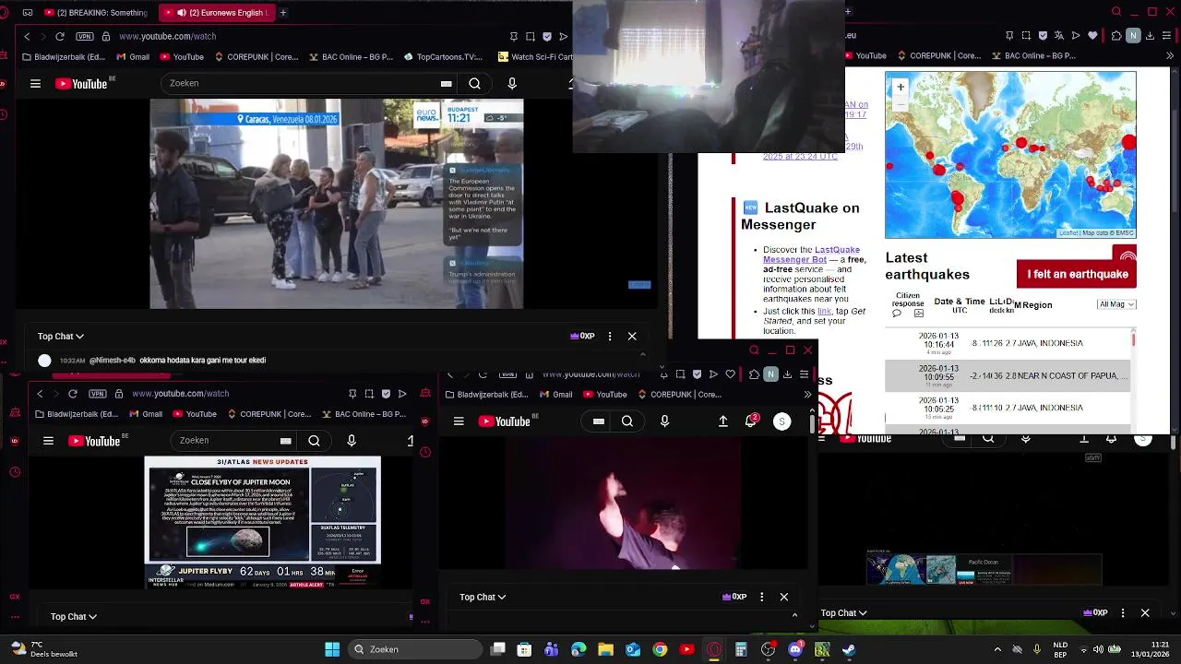This screenshot has width=1181, height=664.
Task: Zoom out on the earthquake map
Action: coord(901,103)
